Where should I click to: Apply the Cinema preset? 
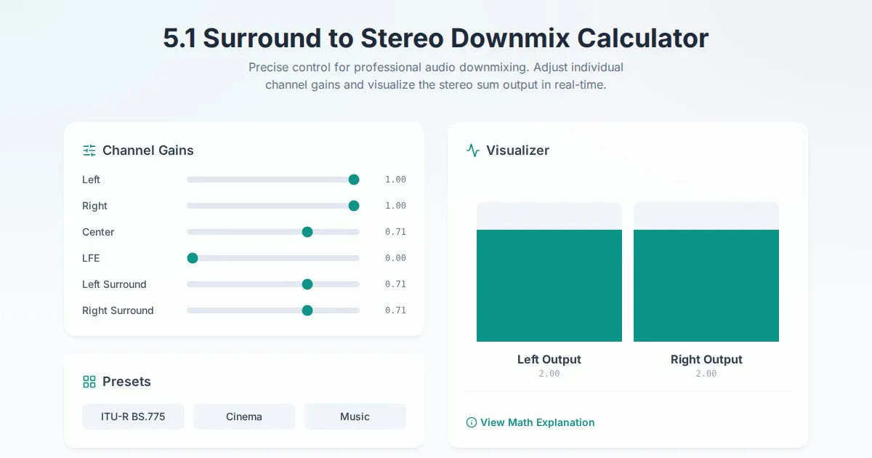(244, 417)
